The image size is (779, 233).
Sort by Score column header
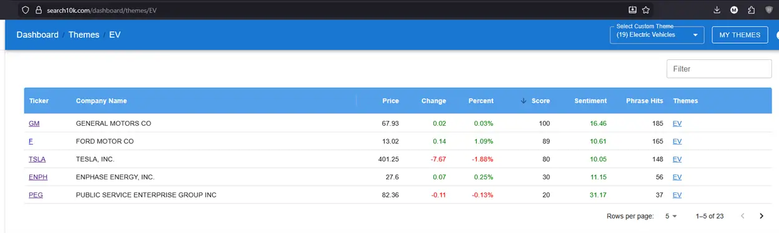(541, 101)
